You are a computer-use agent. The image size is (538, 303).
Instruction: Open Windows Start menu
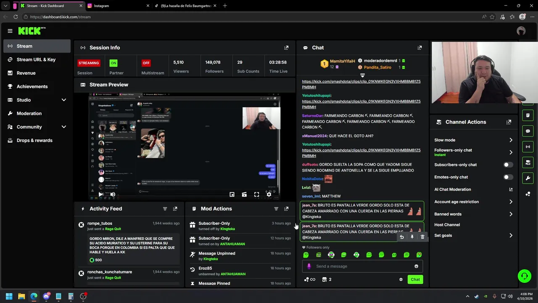pos(9,296)
